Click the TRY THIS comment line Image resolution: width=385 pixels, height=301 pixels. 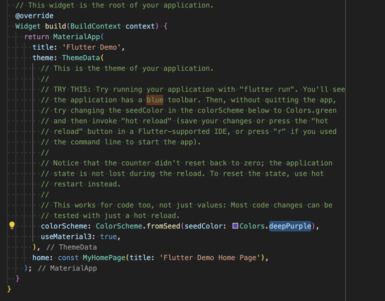coord(193,89)
